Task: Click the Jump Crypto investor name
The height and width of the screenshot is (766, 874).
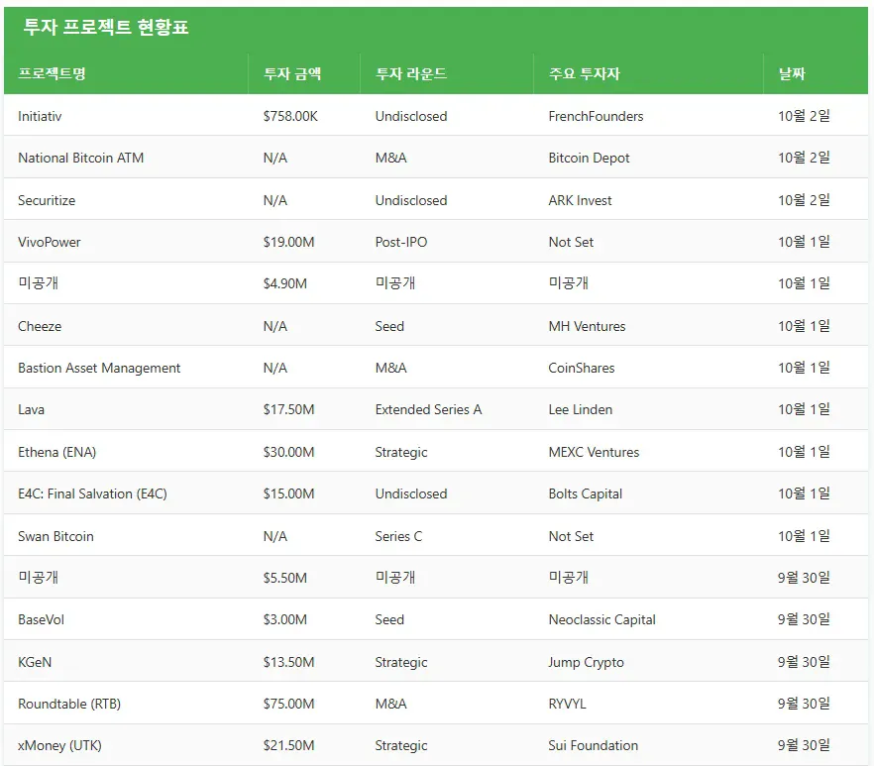Action: (x=586, y=662)
